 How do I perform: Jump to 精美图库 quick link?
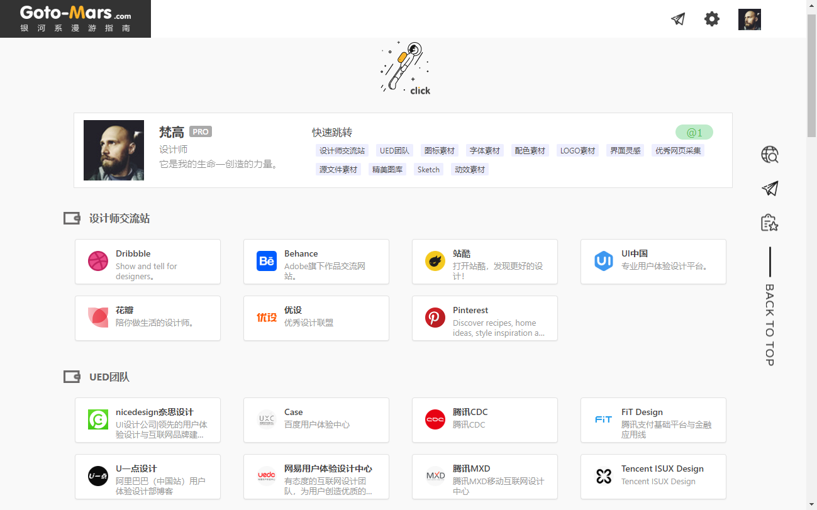(387, 170)
